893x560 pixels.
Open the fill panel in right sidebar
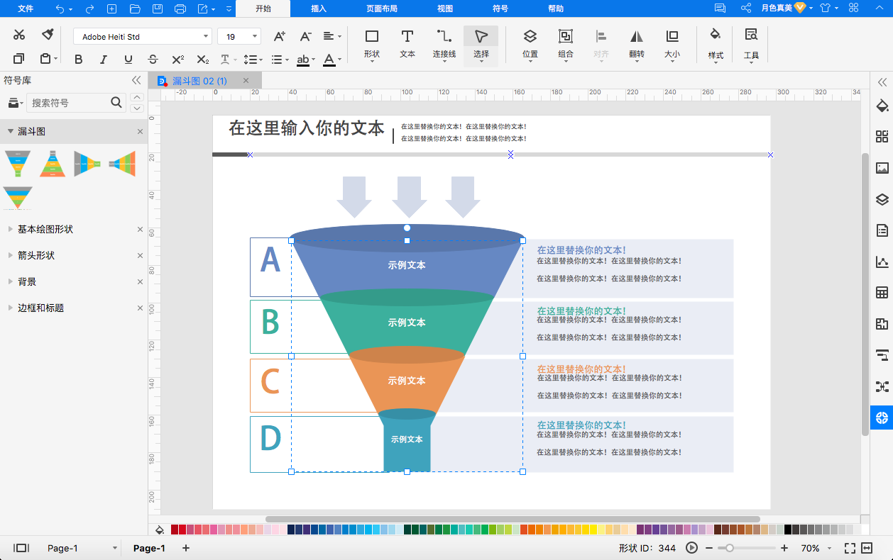tap(882, 106)
